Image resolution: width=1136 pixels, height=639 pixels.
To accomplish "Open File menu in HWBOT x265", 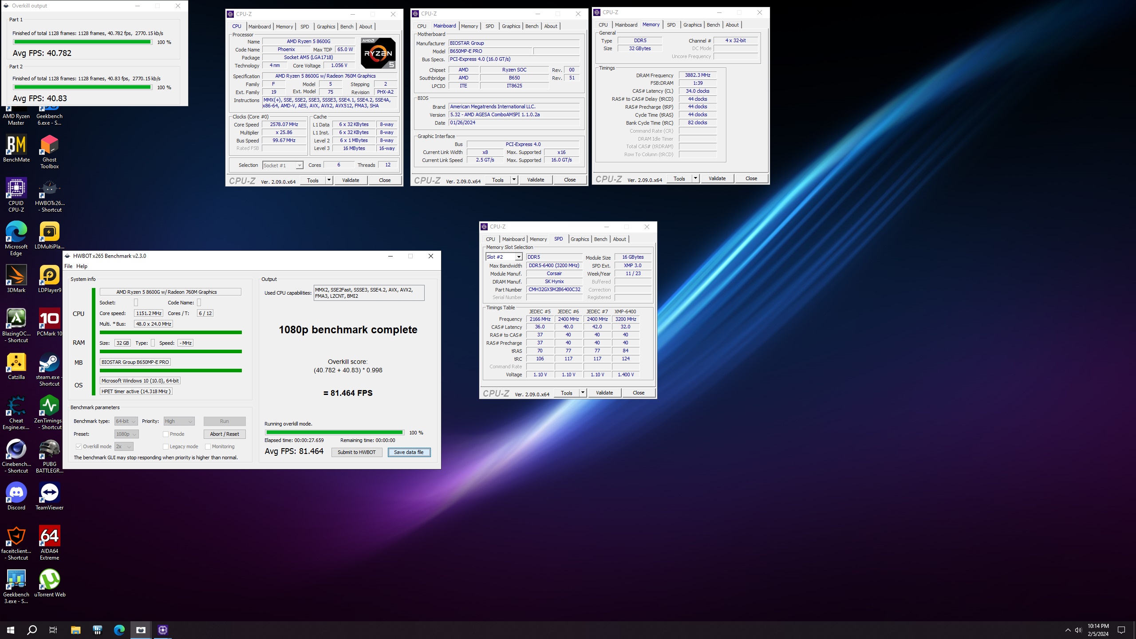I will pos(68,266).
